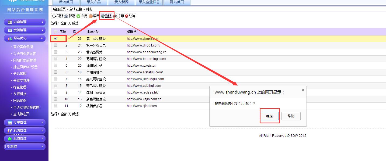Click the http://www.shenduwang.cn hyperlink
This screenshot has width=386, height=161.
[x=147, y=52]
